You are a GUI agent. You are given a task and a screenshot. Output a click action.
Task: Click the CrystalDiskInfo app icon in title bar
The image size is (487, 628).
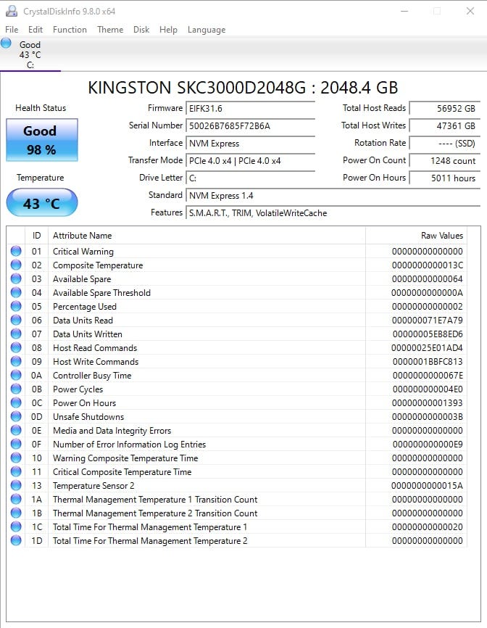pyautogui.click(x=12, y=11)
